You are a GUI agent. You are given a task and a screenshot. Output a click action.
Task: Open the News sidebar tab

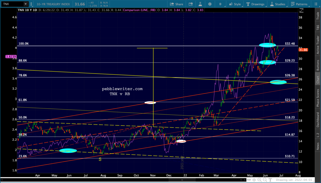(x=318, y=146)
